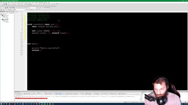Open the build target dropdown
This screenshot has height=105, width=188.
pyautogui.click(x=33, y=4)
